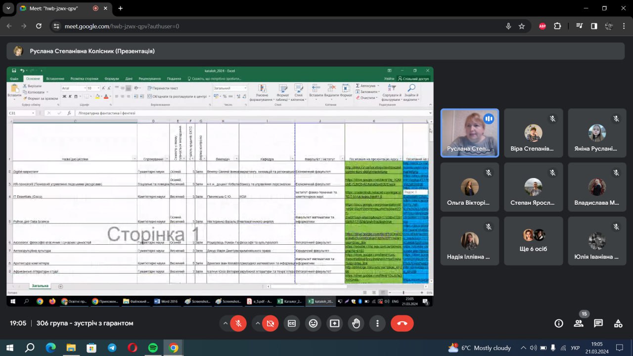The image size is (633, 356).
Task: Click the voice search microphone in address bar
Action: [508, 26]
